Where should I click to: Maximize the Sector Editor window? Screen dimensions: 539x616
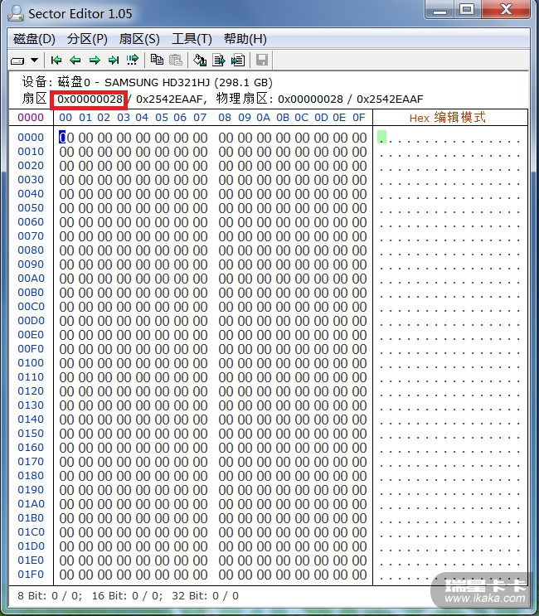(x=467, y=9)
